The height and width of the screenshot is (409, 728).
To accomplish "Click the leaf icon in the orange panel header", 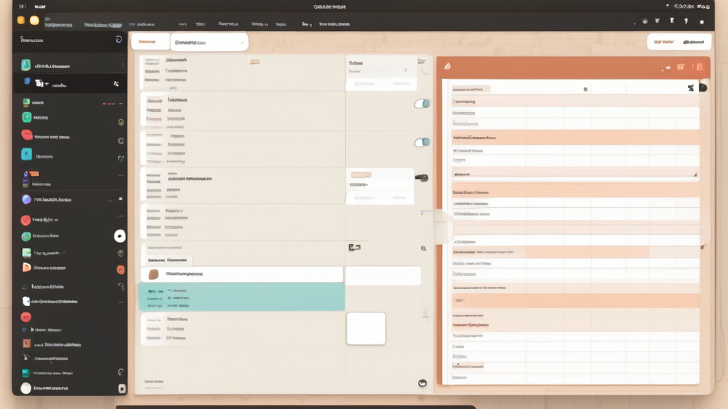I will [447, 67].
